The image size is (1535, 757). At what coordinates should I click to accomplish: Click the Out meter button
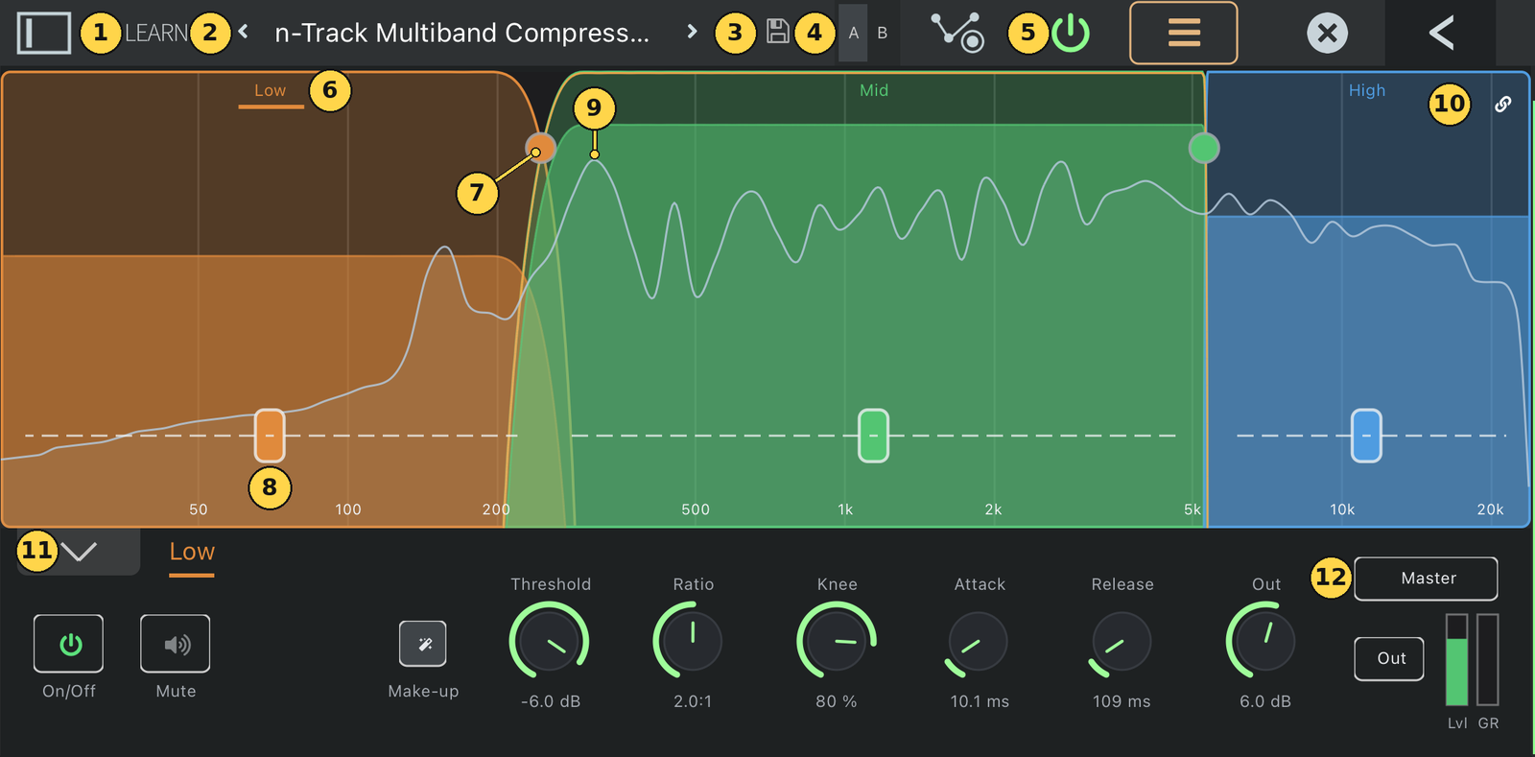(x=1389, y=658)
